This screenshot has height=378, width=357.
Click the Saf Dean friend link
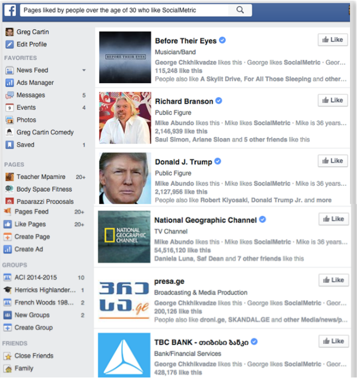click(x=210, y=259)
